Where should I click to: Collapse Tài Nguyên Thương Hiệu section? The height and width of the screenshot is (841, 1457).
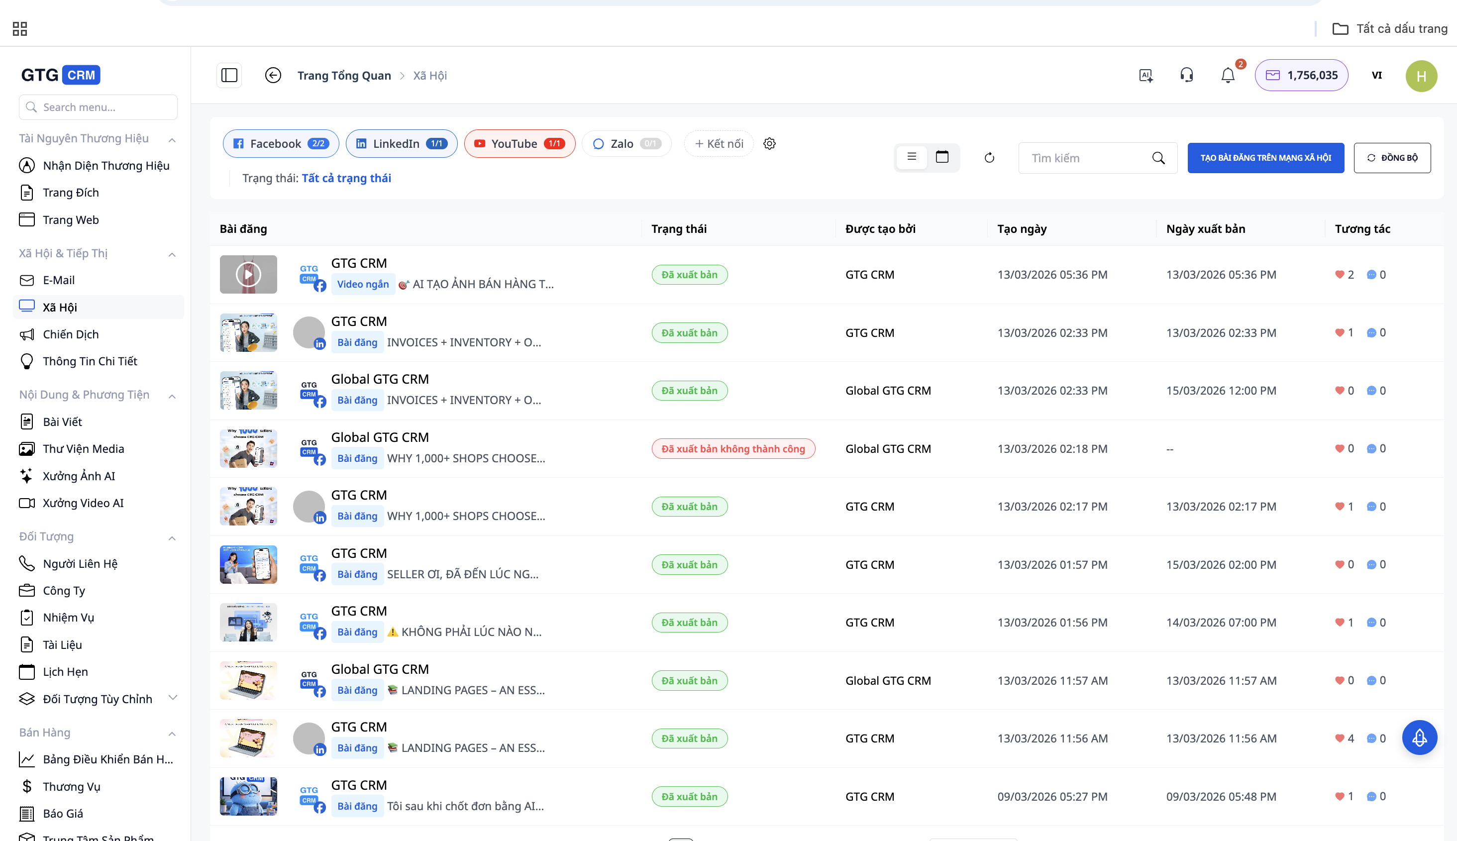[x=172, y=139]
